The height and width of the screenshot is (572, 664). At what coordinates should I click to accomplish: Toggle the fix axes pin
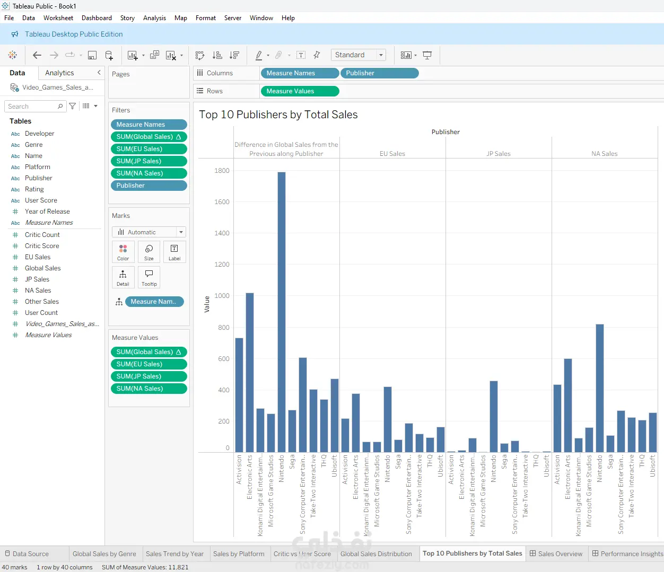click(317, 55)
